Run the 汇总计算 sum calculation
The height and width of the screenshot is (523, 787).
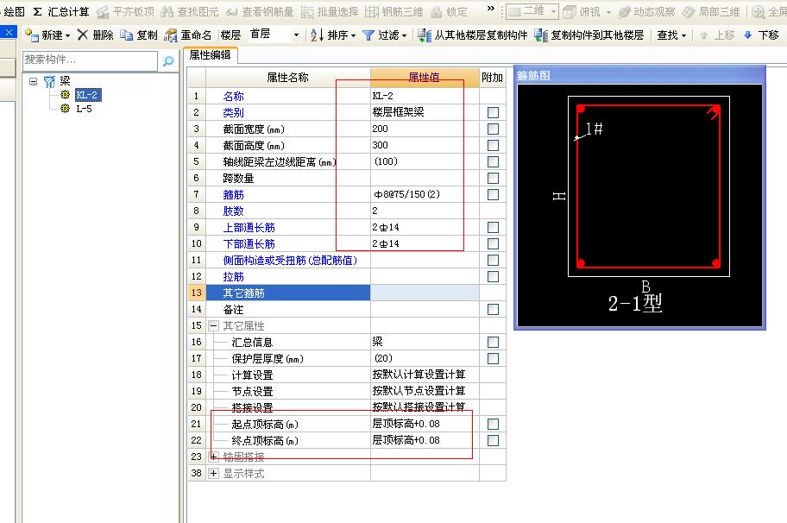pos(61,11)
